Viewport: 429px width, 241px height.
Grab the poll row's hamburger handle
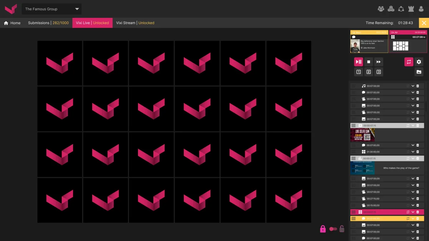(354, 159)
